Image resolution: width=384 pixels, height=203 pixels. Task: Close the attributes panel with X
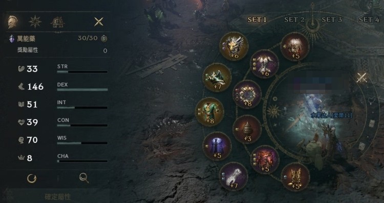point(99,22)
